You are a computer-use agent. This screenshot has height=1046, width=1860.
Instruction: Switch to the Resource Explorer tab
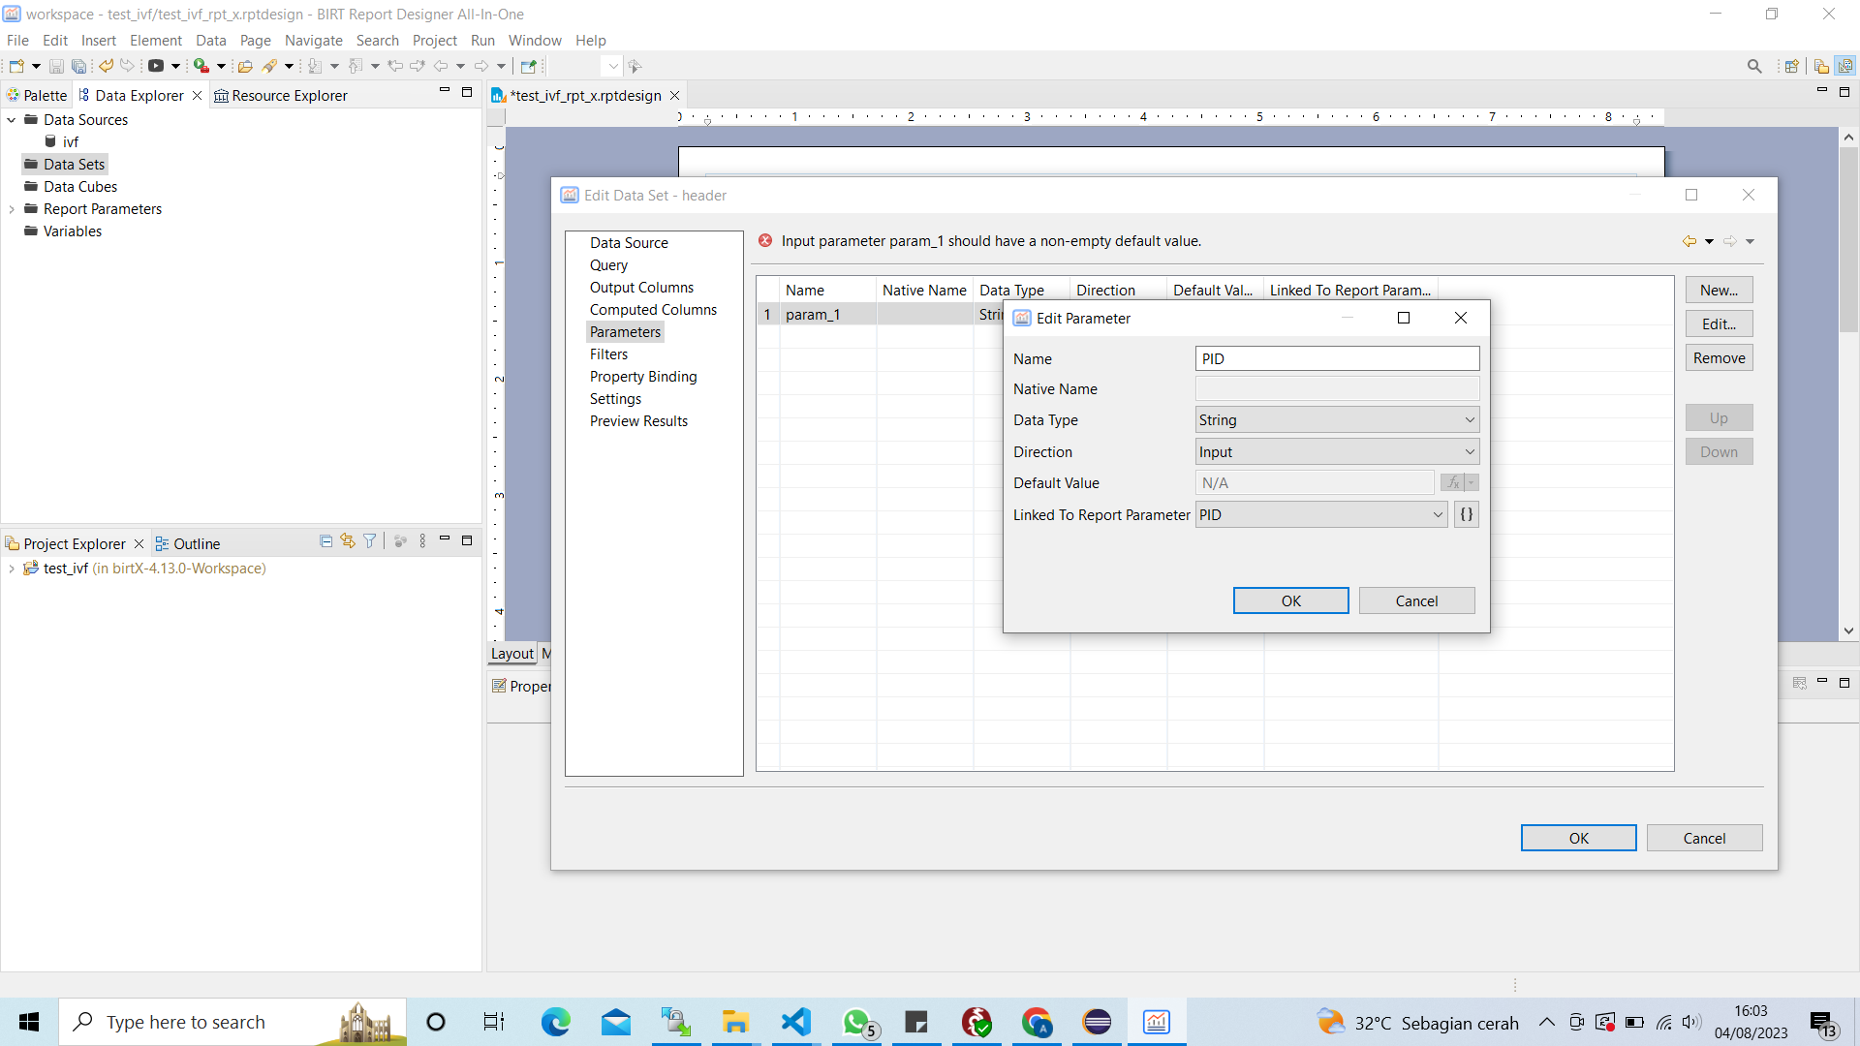[x=281, y=95]
